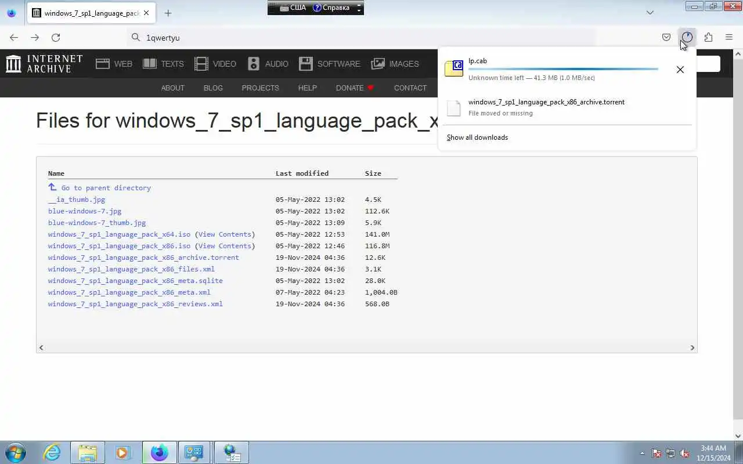Download windows_7_sp1_language_pack_x64.iso

119,234
